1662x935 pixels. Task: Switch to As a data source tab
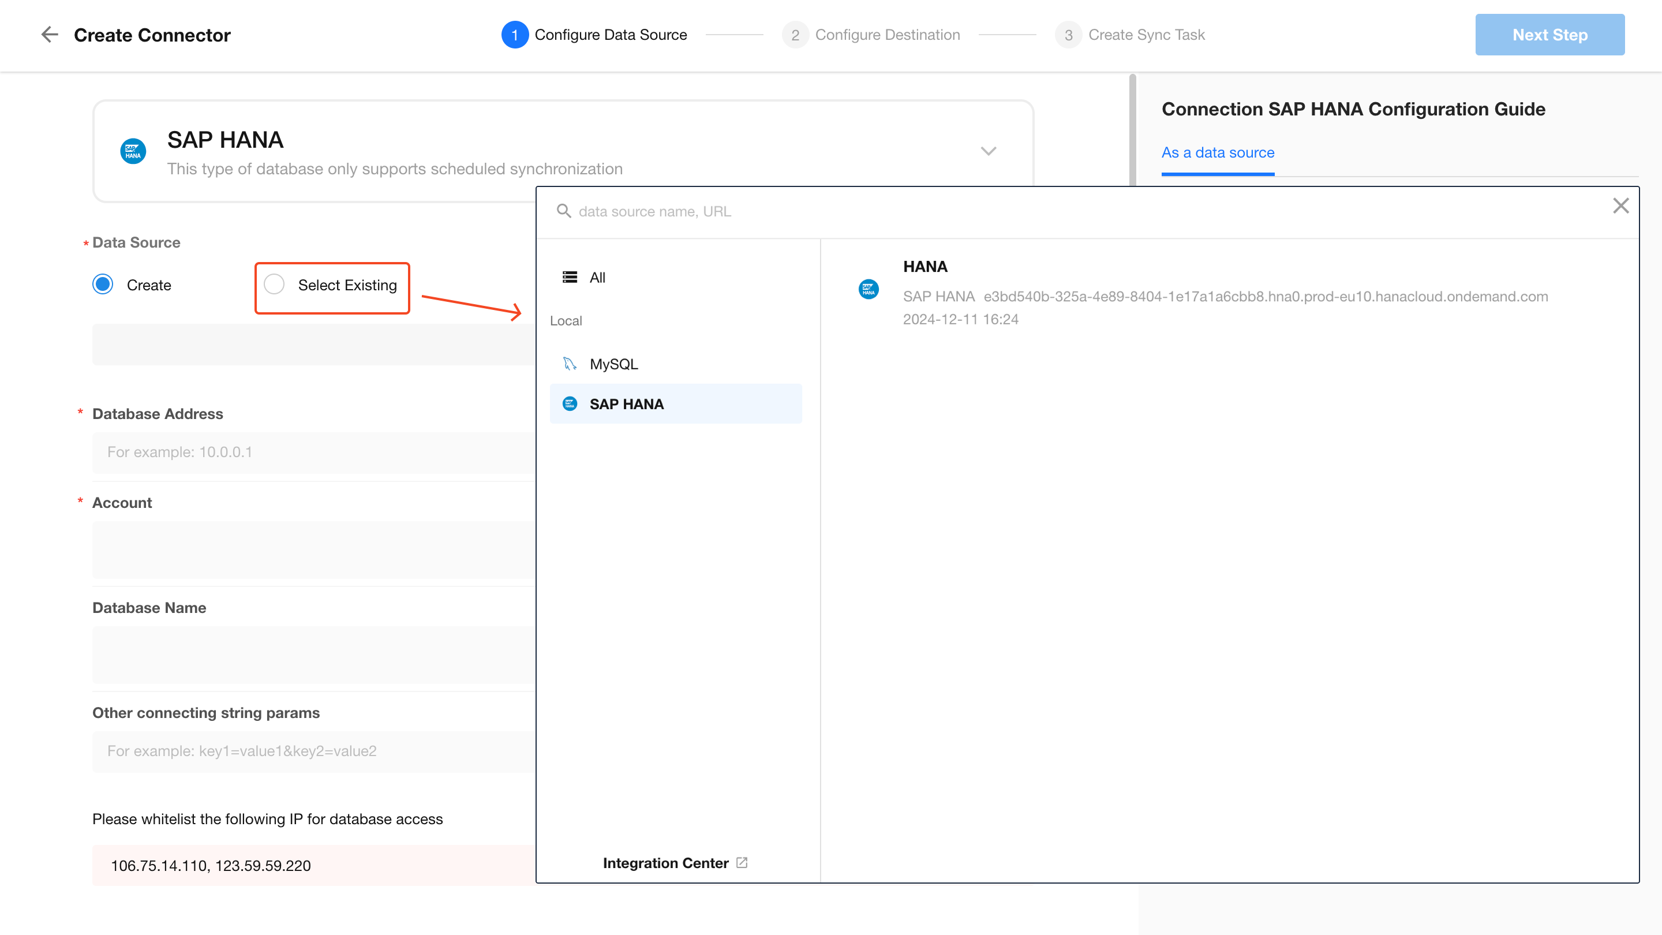(1218, 153)
